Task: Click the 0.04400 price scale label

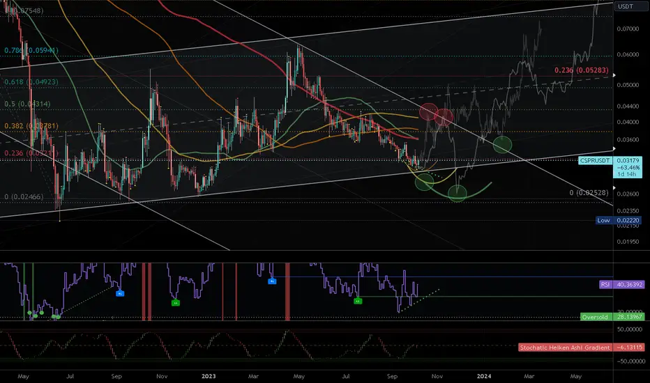Action: [628, 106]
